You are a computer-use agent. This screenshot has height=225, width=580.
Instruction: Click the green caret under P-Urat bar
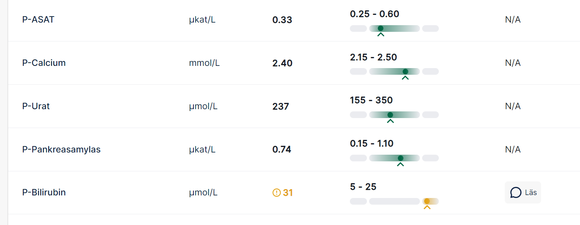pos(390,121)
